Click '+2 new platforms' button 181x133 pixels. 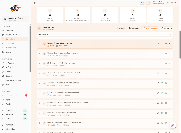pos(150,28)
